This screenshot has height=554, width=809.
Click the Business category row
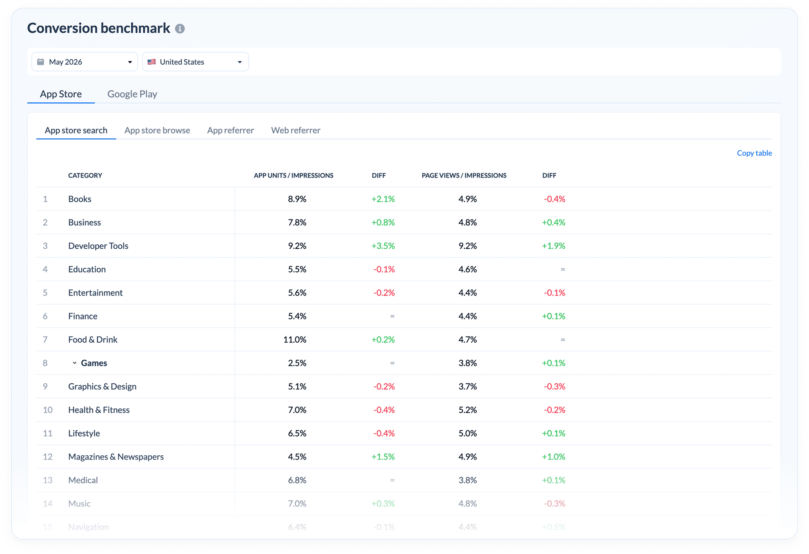pyautogui.click(x=404, y=222)
